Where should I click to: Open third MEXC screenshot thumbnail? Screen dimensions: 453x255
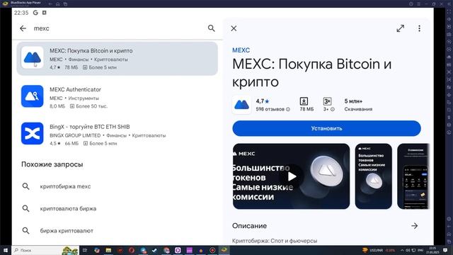pyautogui.click(x=413, y=176)
